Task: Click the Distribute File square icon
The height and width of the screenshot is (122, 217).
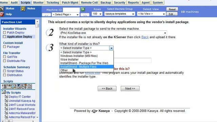Action: tap(4, 61)
